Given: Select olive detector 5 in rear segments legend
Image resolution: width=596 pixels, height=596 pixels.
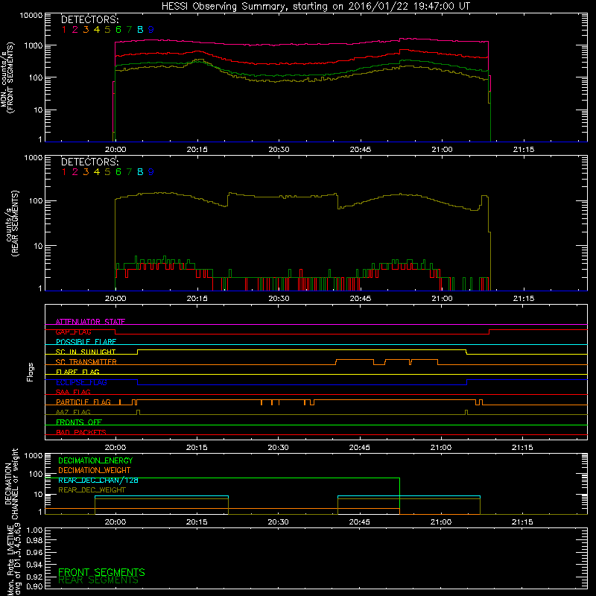Looking at the screenshot, I should (x=107, y=172).
